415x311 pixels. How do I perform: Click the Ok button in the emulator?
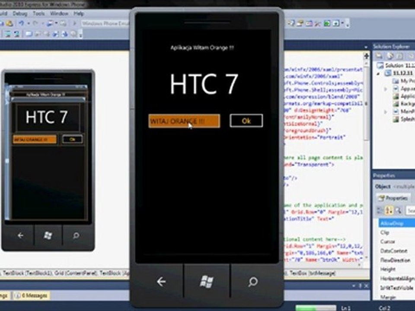point(246,121)
